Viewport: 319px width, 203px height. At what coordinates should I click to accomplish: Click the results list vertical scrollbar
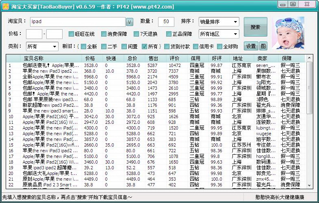click(309, 122)
